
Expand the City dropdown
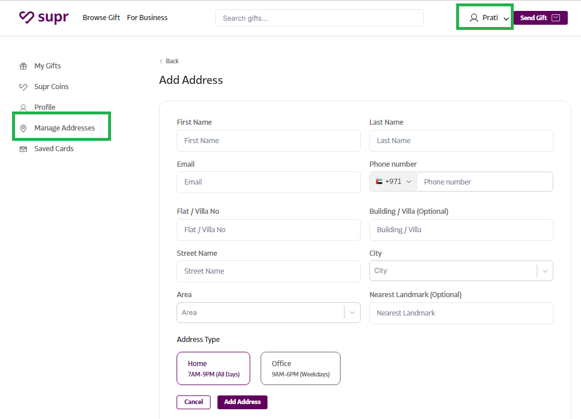click(x=545, y=271)
